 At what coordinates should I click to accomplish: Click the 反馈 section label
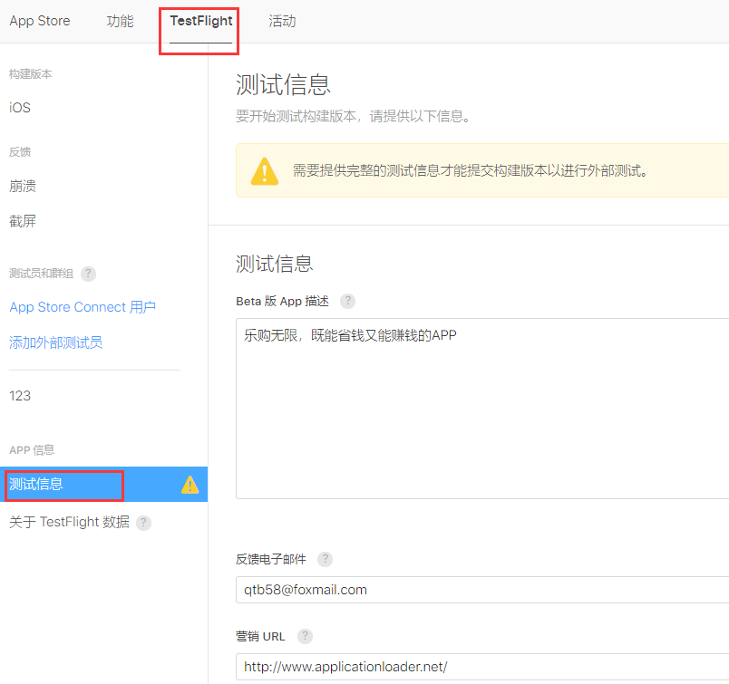coord(20,152)
